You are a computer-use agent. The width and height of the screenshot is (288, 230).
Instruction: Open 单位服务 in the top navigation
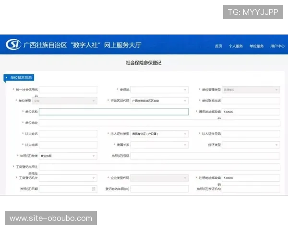coord(257,46)
